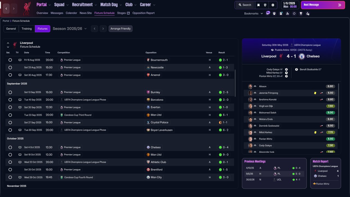Expand the Portal menu dropdown arrow
This screenshot has height=197, width=350.
[x=49, y=5]
